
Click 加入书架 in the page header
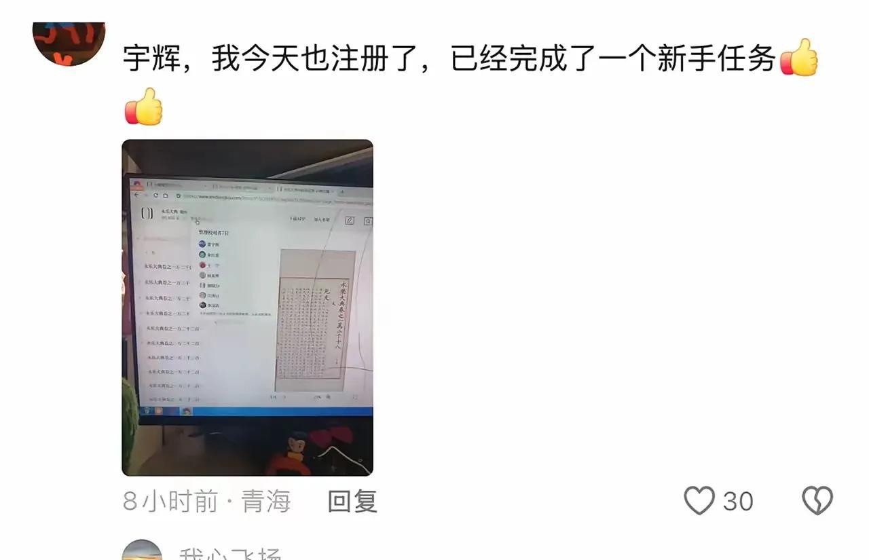click(x=322, y=219)
